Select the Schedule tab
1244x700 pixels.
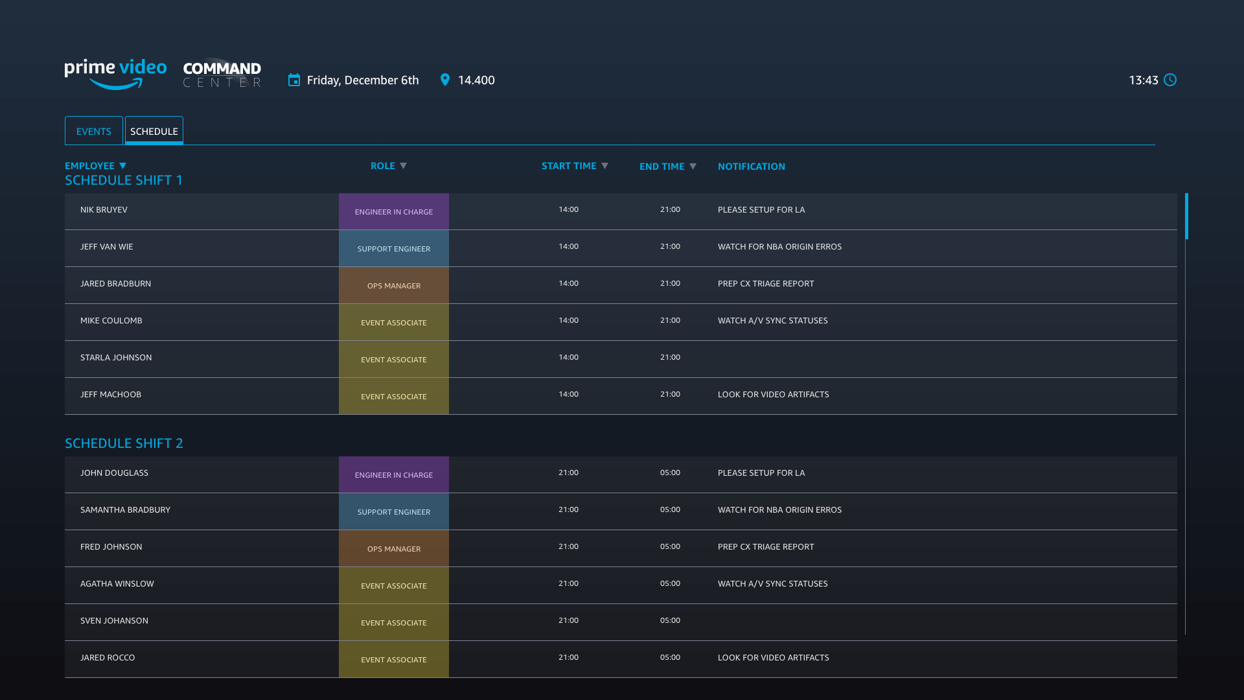(x=154, y=131)
